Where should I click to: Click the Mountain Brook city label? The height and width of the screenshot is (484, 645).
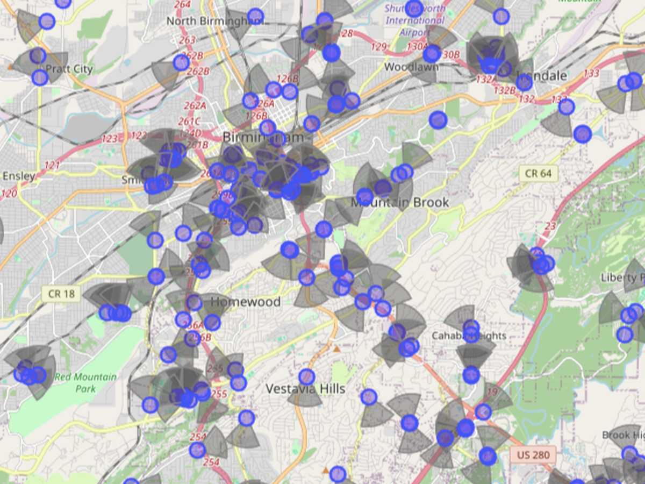pyautogui.click(x=399, y=202)
